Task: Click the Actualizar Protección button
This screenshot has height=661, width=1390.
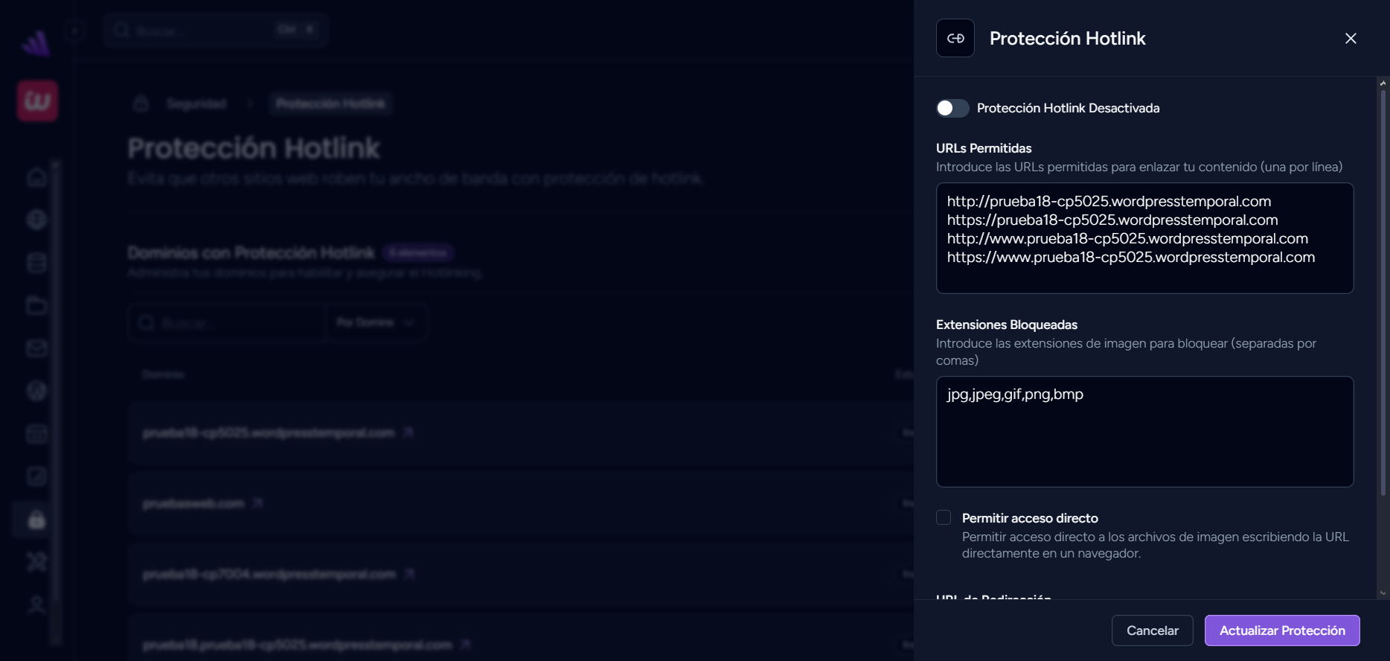Action: 1281,630
